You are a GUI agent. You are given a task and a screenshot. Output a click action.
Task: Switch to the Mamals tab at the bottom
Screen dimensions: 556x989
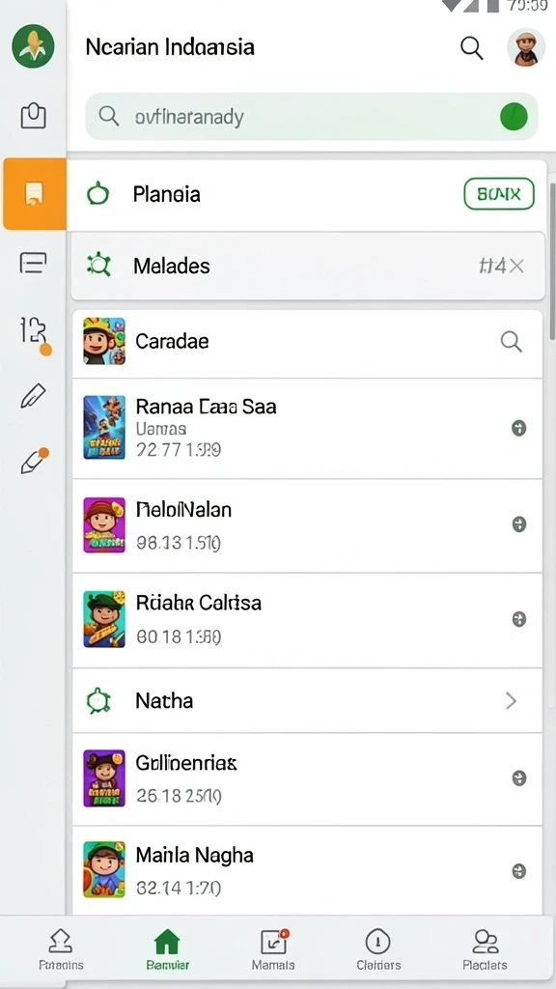pos(273,949)
